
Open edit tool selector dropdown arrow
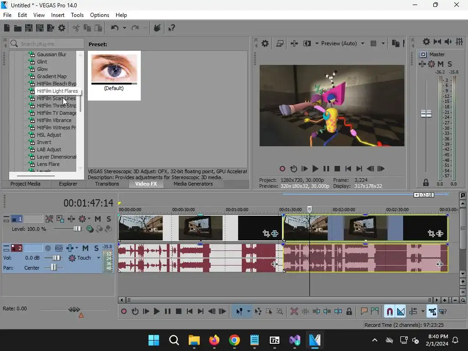[249, 312]
